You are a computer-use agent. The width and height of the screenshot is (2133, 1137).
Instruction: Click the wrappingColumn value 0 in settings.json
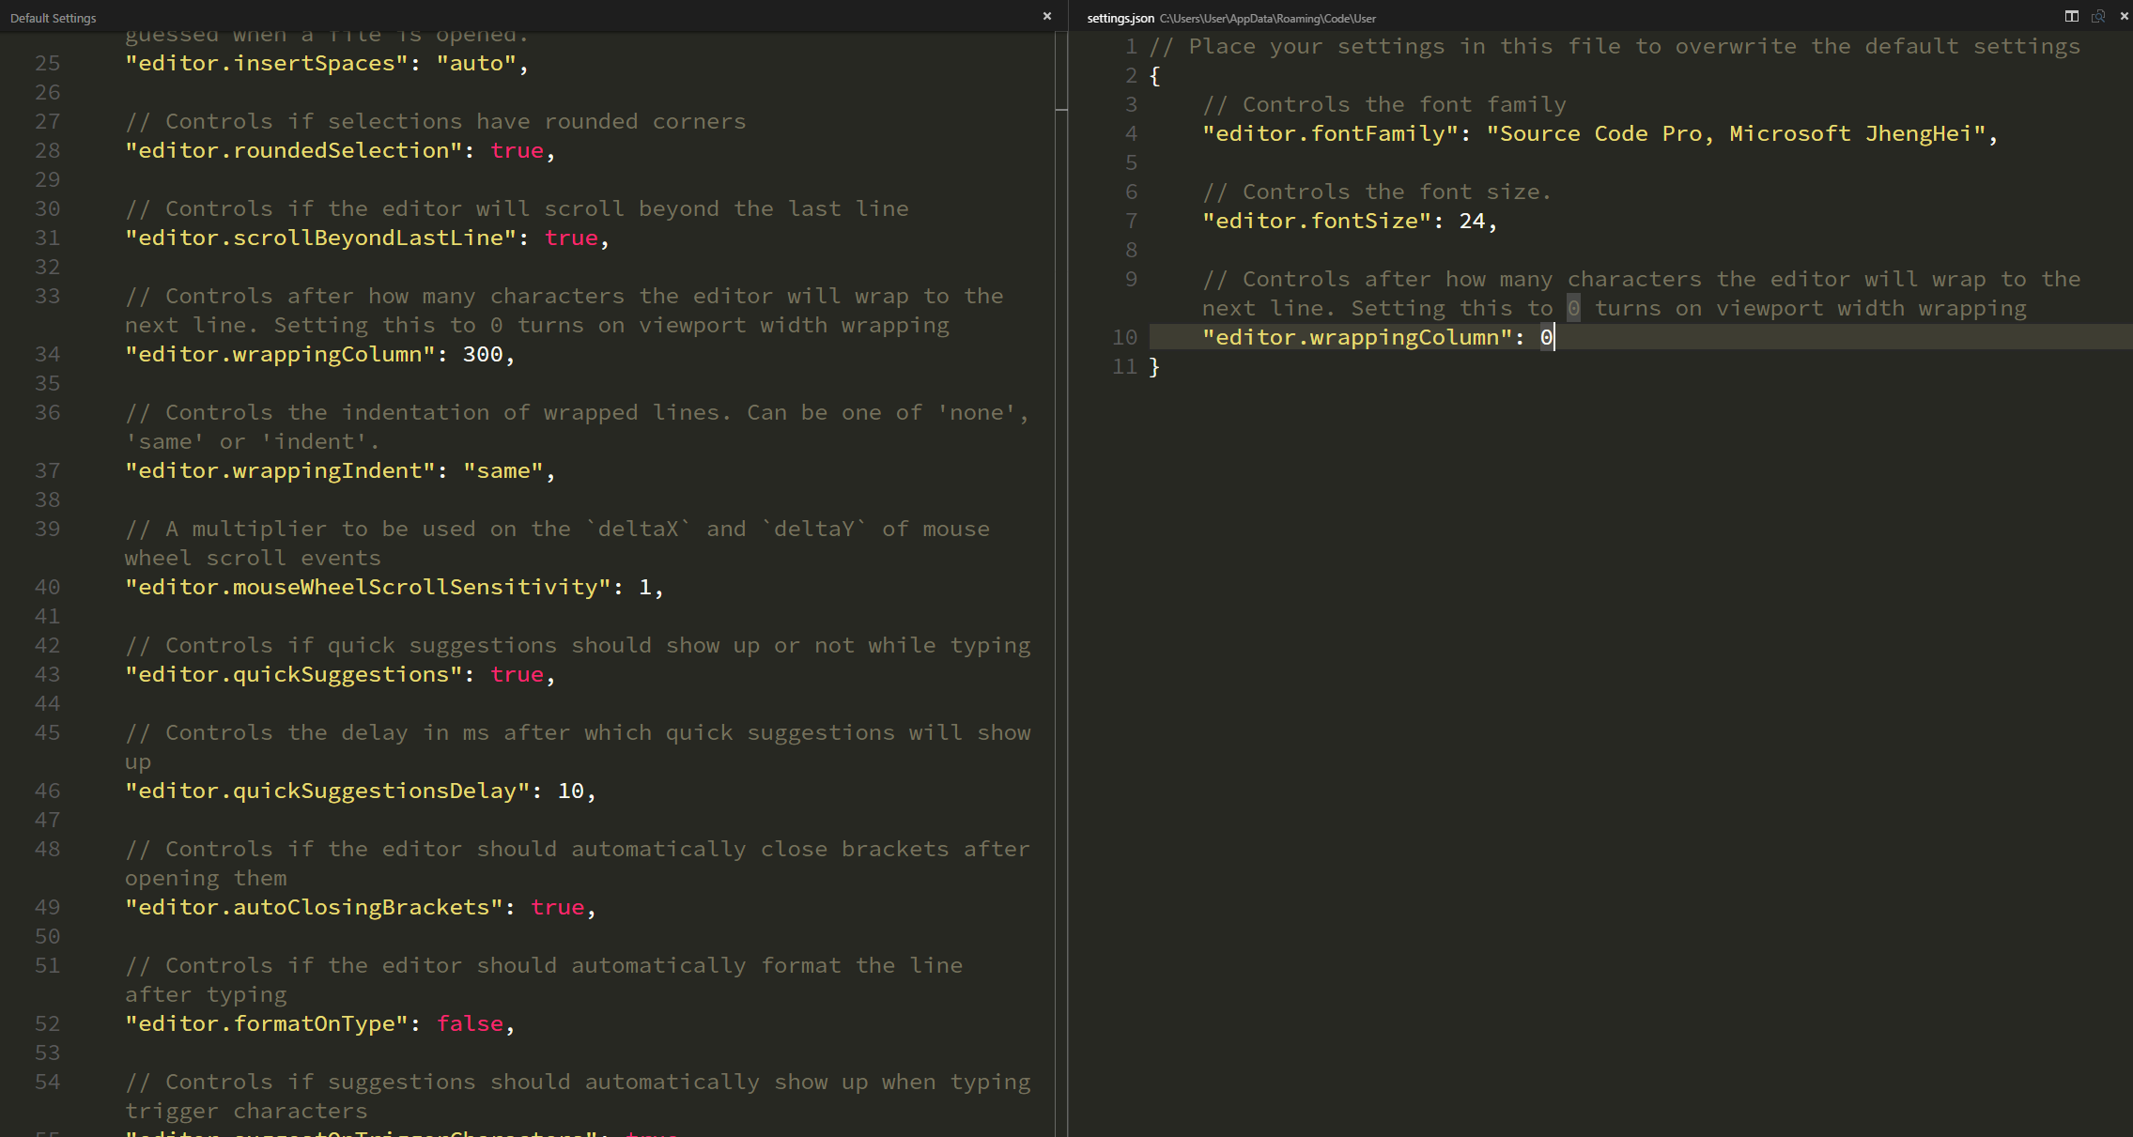(1545, 337)
